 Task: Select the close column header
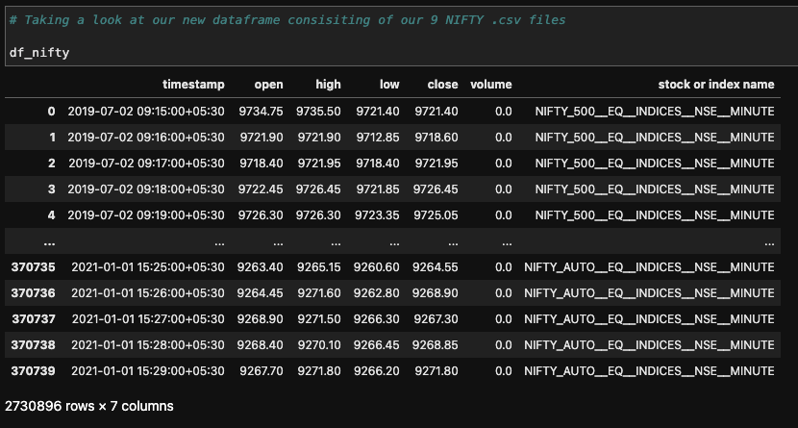(442, 85)
